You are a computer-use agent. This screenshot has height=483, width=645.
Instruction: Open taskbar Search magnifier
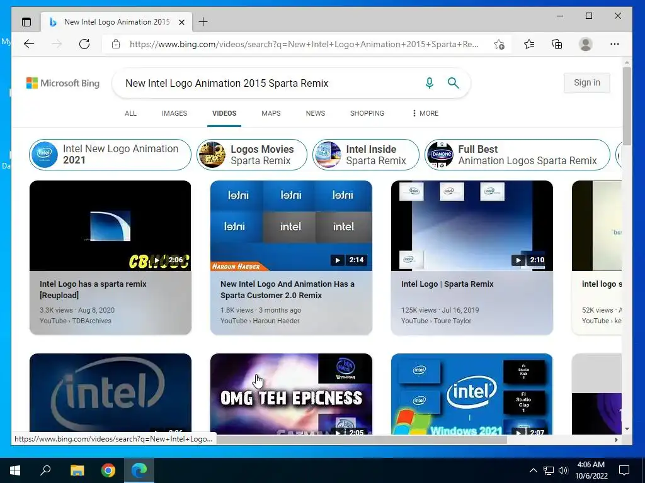click(45, 470)
